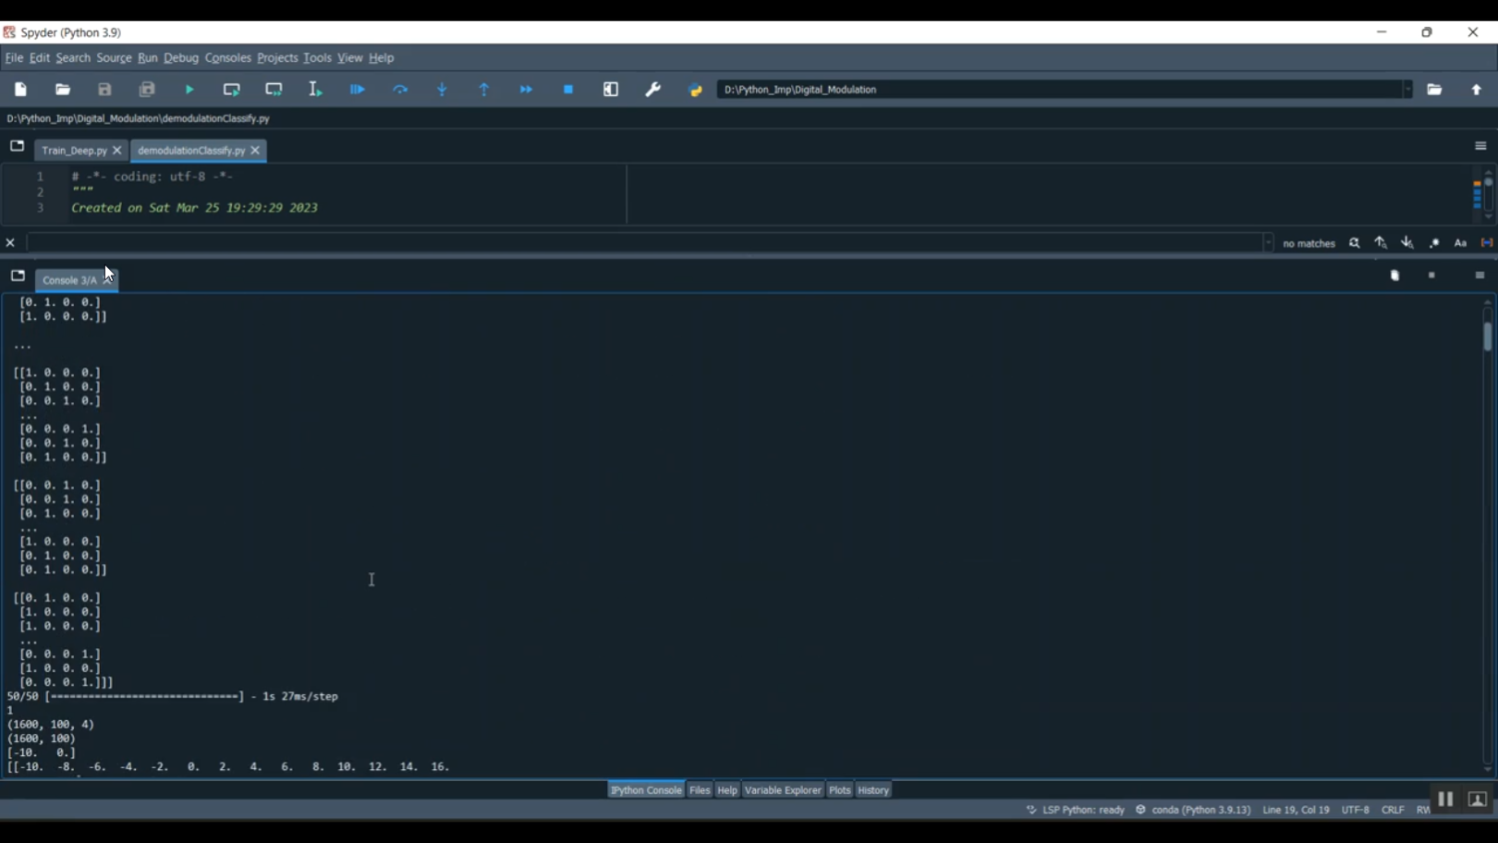Start debugging with the Debug file icon

click(x=358, y=90)
